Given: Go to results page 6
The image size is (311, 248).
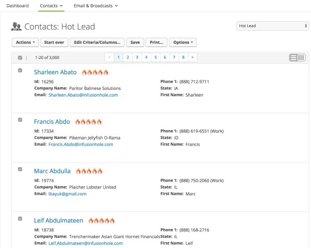Looking at the screenshot, I should coord(165,57).
